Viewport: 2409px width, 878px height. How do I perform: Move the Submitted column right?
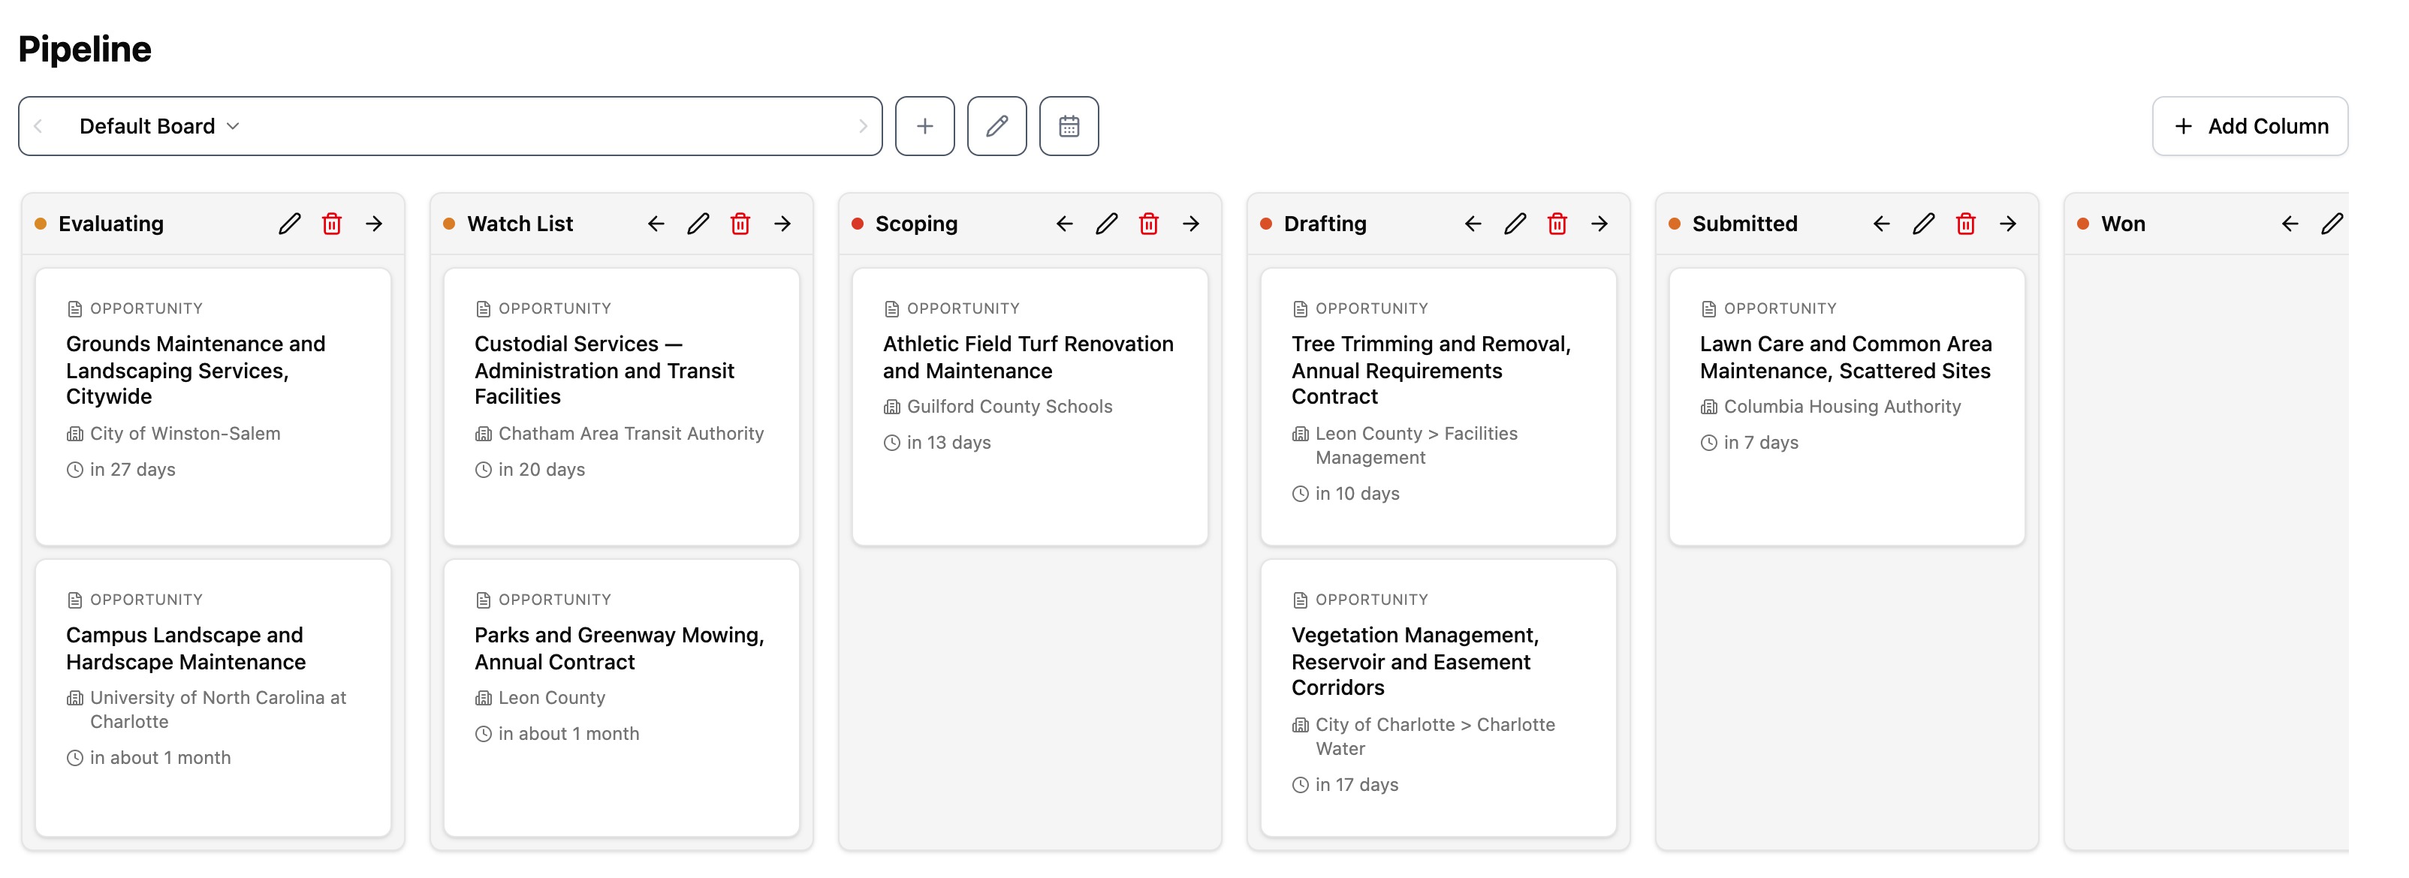(x=2008, y=224)
